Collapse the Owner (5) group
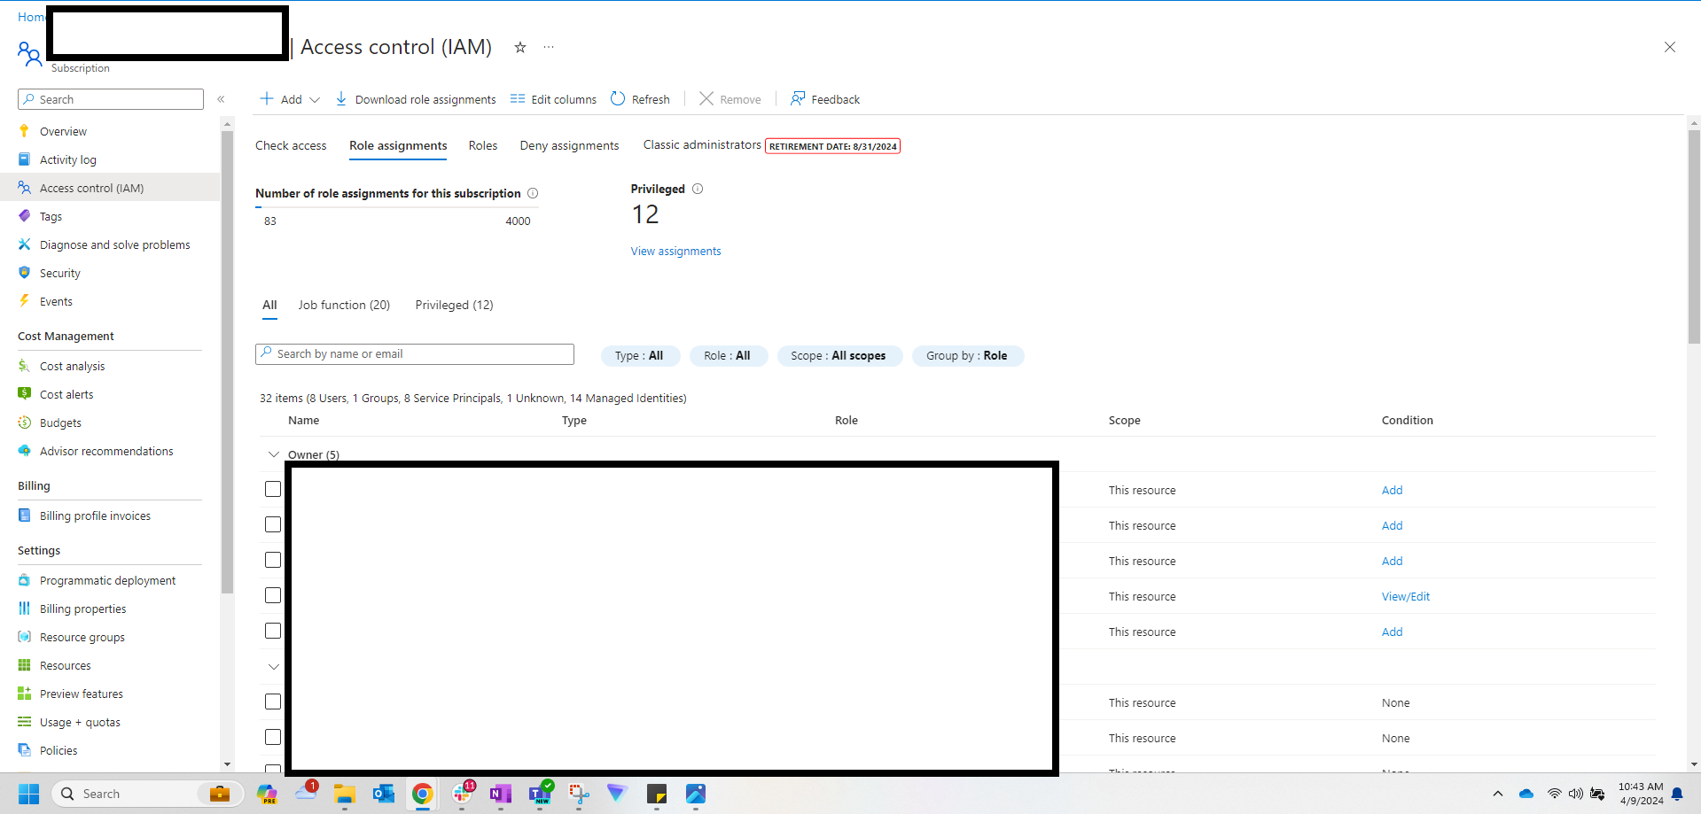 273,454
